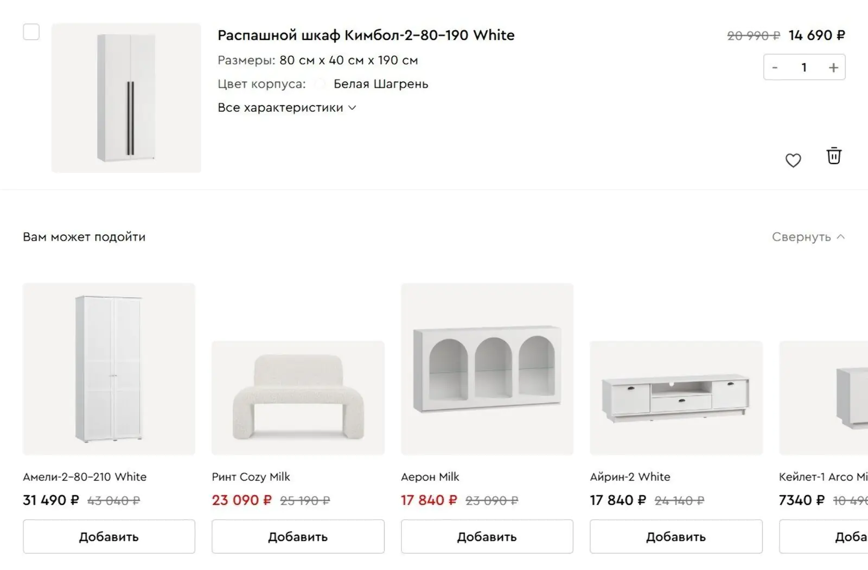Decrease quantity with minus button
This screenshot has height=570, width=868.
point(775,68)
